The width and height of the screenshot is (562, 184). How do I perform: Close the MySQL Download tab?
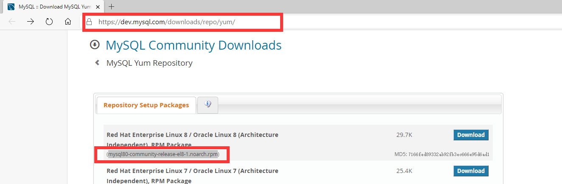coord(98,7)
